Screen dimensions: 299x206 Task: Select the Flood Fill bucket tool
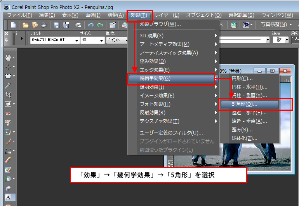click(x=8, y=179)
